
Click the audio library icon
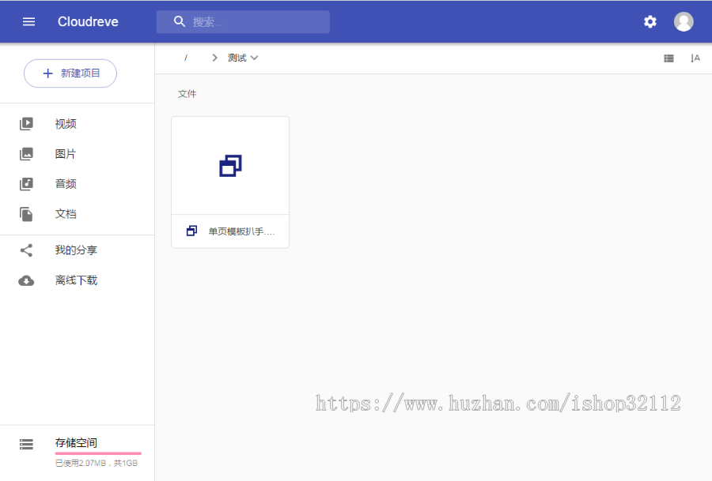pos(26,183)
